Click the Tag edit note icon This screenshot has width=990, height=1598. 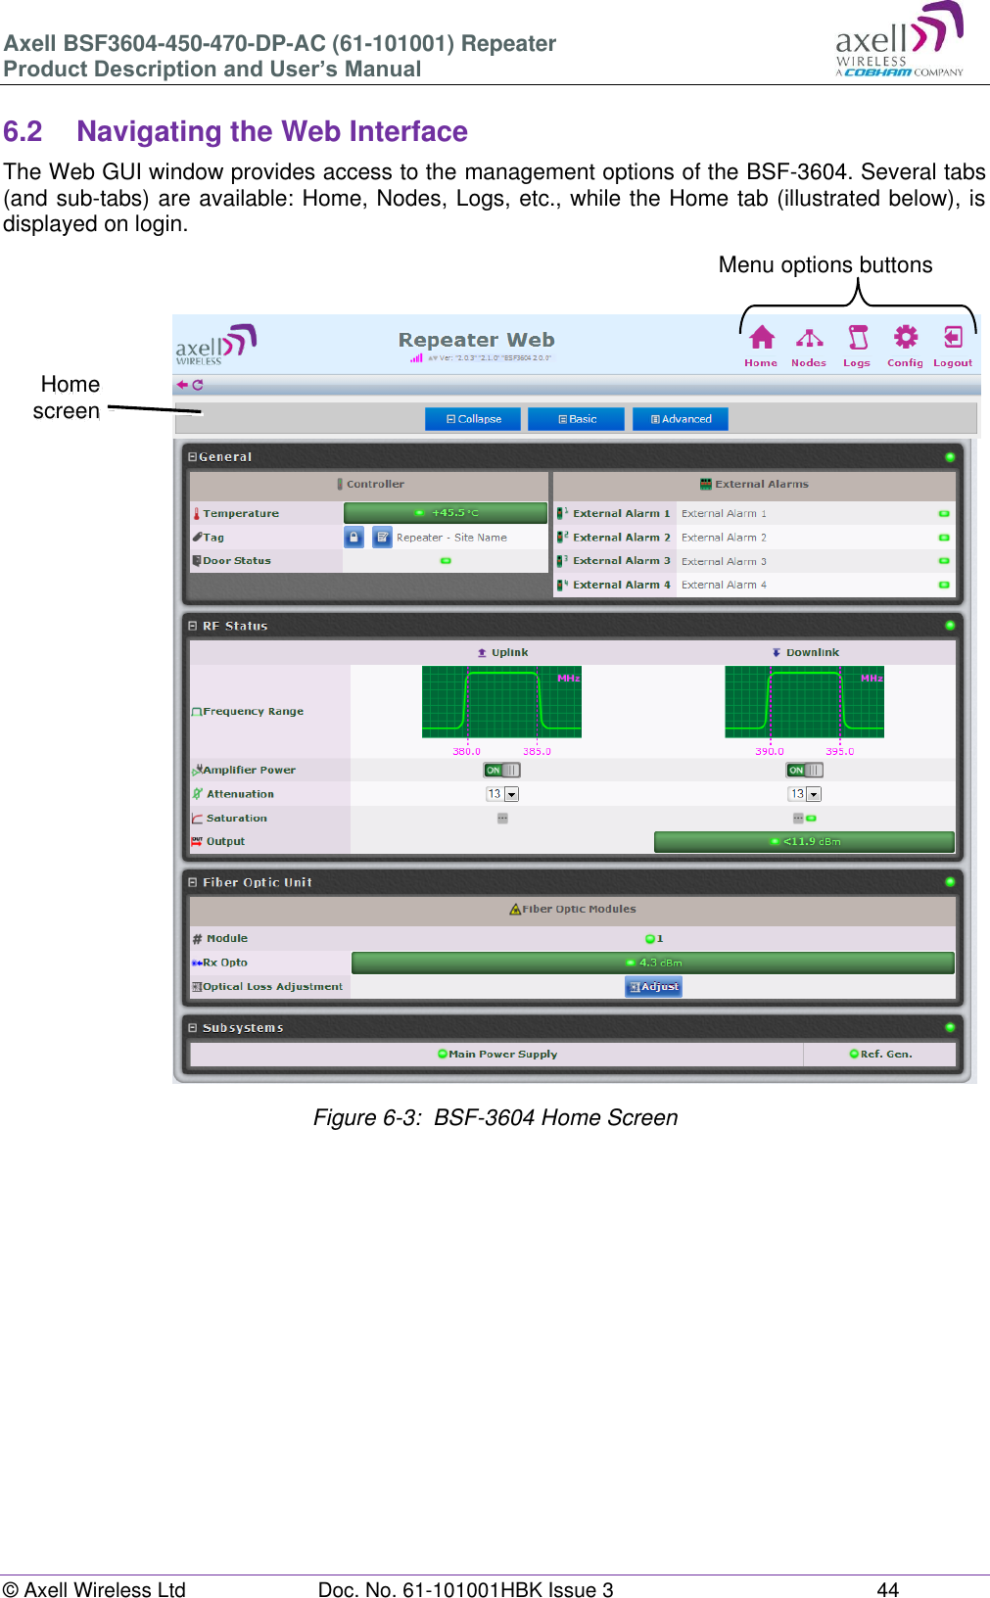382,538
